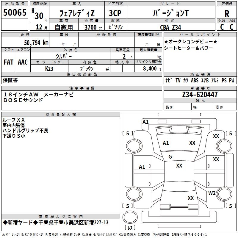
Task: Click the A1 mark beside the front bumper
Action: click(x=145, y=122)
